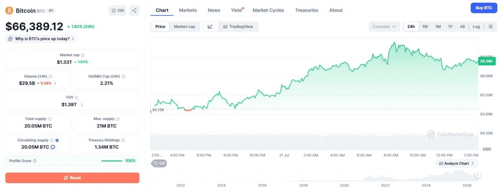This screenshot has height=191, width=502.
Task: Click the Profile Score info icon
Action: (x=35, y=161)
